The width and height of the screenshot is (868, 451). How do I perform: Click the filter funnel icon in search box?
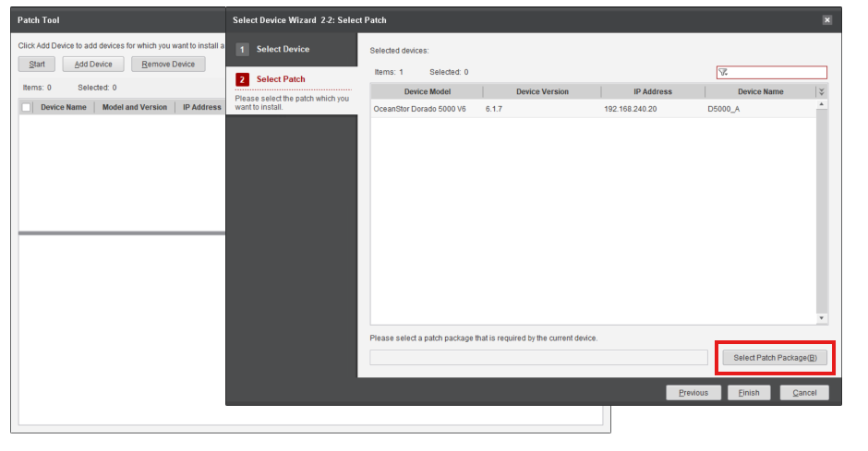(x=723, y=73)
